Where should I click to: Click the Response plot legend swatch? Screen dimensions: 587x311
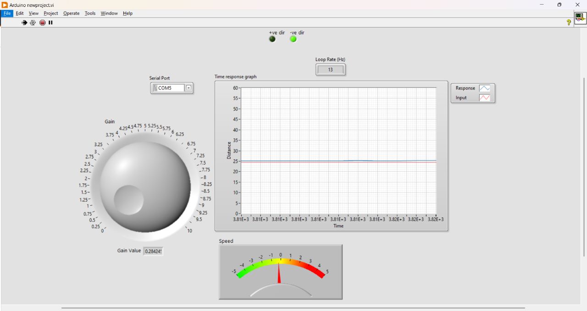(485, 88)
